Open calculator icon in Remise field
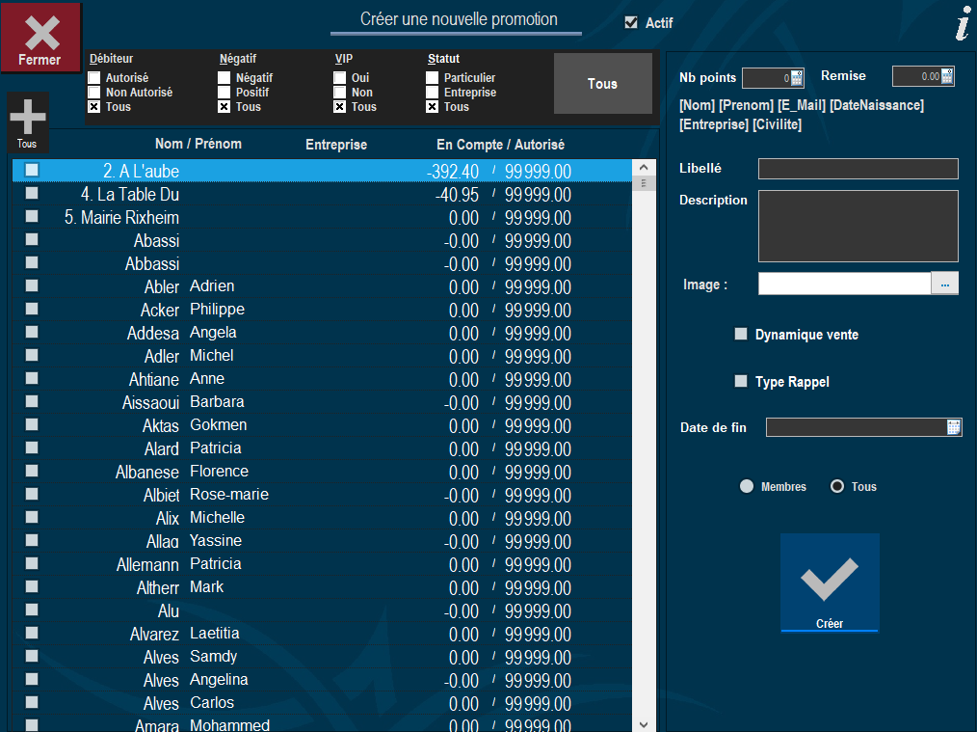Screen dimensions: 977x732 [947, 76]
